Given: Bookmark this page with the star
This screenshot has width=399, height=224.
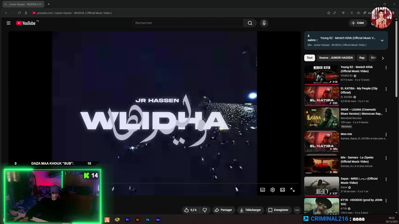Looking at the screenshot, I should pyautogui.click(x=329, y=13).
